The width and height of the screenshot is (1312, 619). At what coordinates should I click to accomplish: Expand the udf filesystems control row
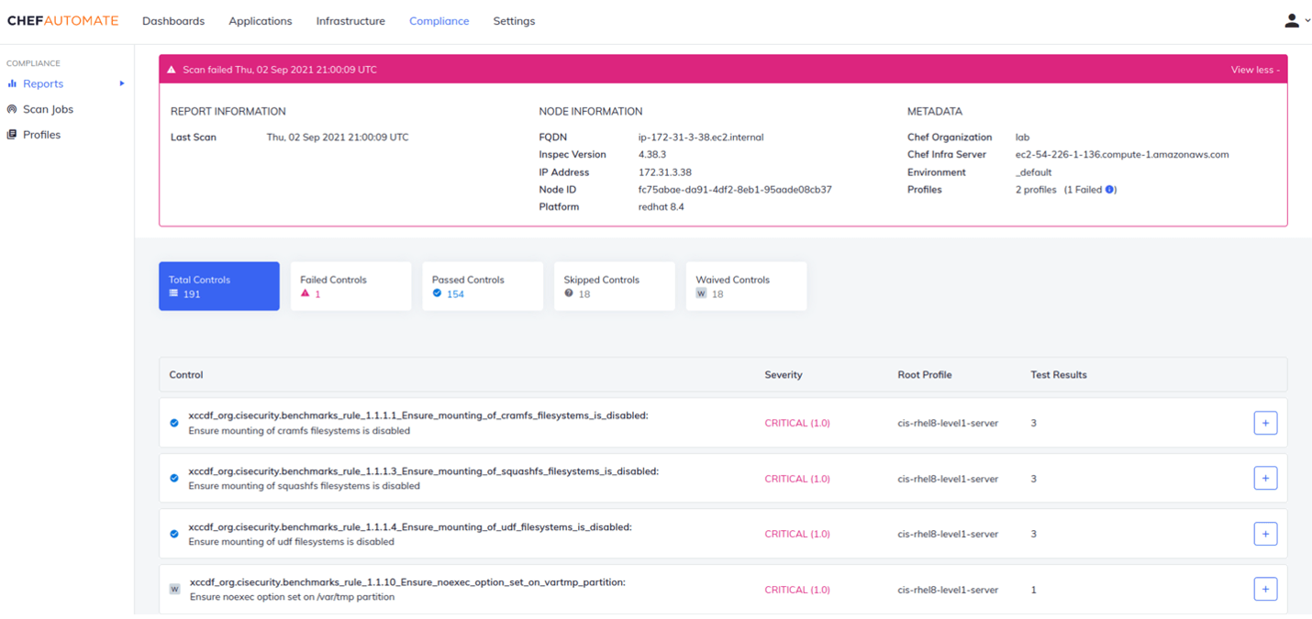(1265, 534)
